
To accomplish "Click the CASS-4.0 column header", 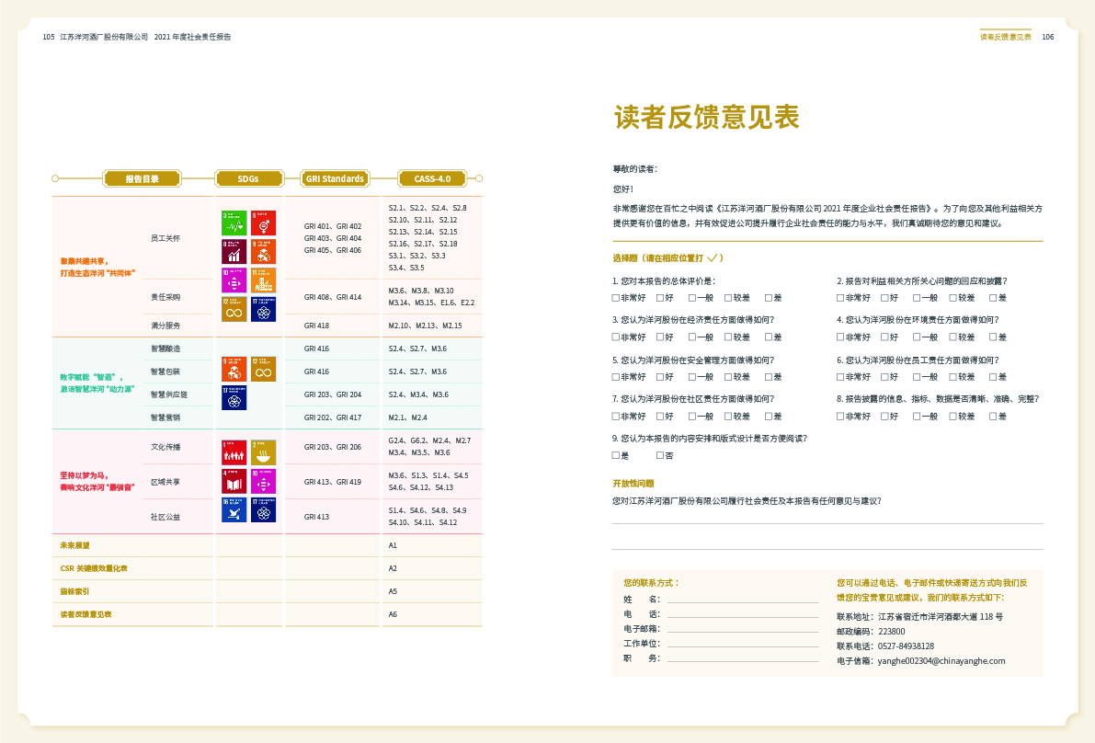I will point(432,178).
